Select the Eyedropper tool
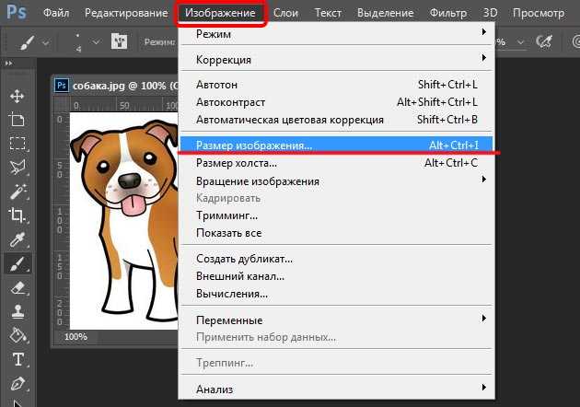 coord(17,239)
